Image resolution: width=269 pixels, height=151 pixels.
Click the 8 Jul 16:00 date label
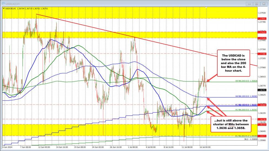[x=169, y=147]
